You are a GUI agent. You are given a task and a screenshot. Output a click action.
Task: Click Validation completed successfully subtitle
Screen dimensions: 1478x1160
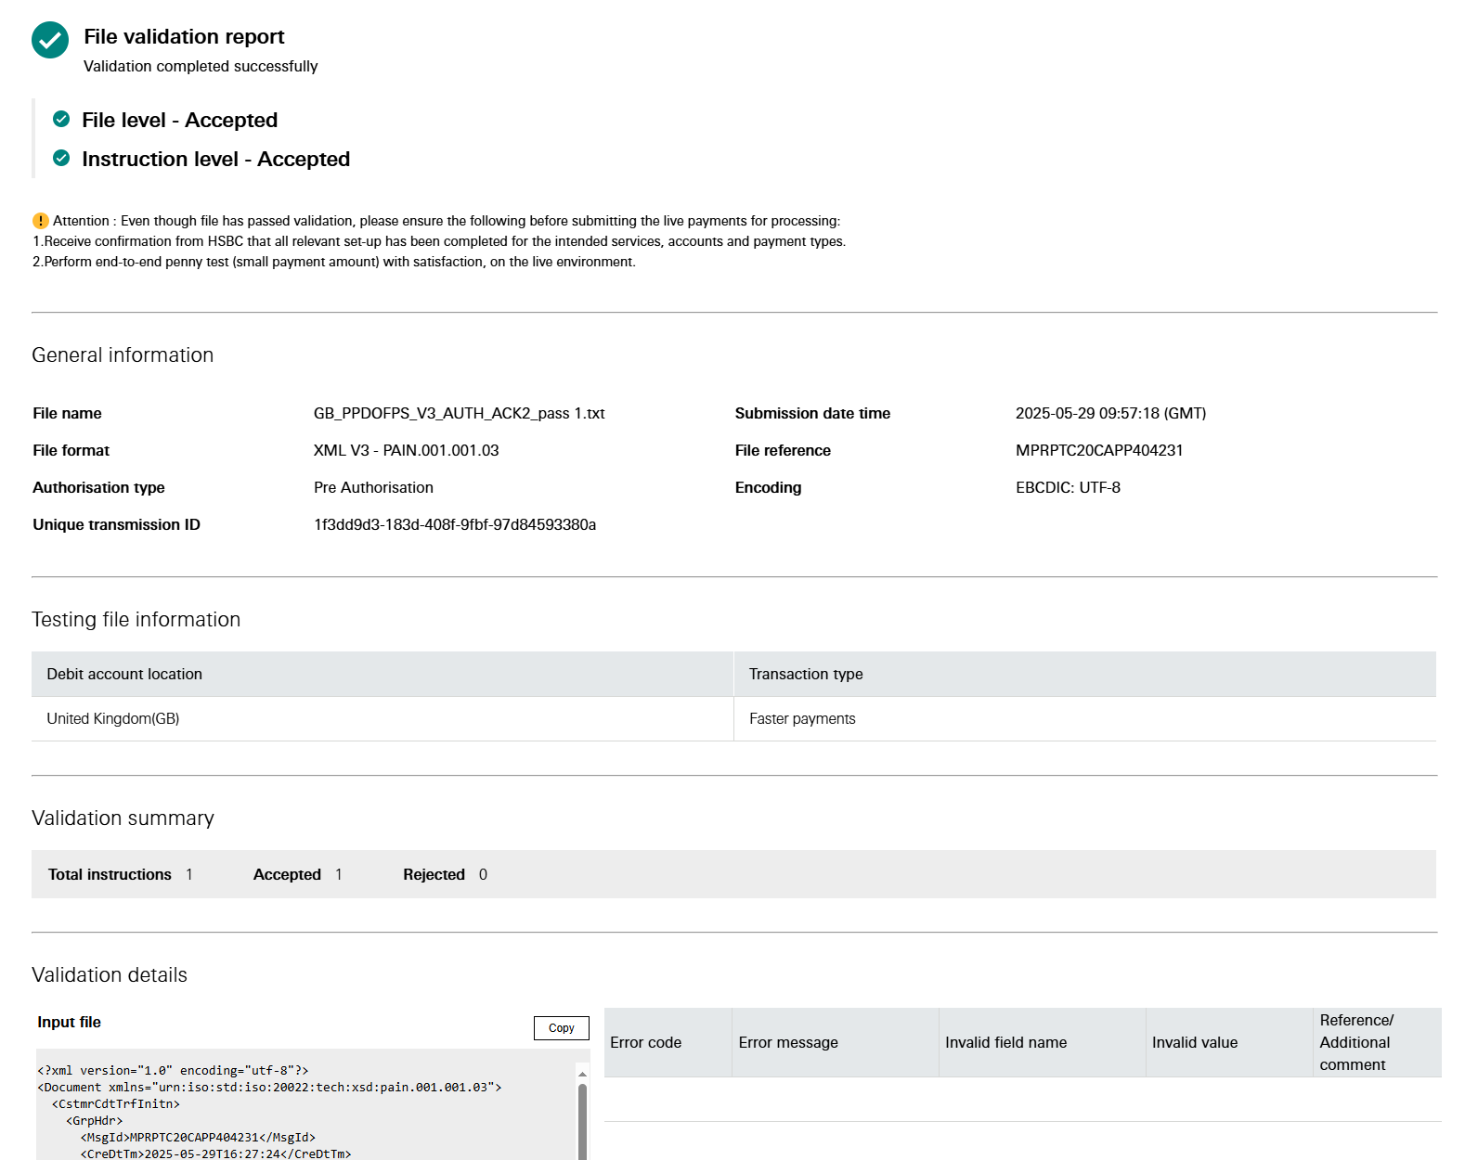(x=201, y=66)
